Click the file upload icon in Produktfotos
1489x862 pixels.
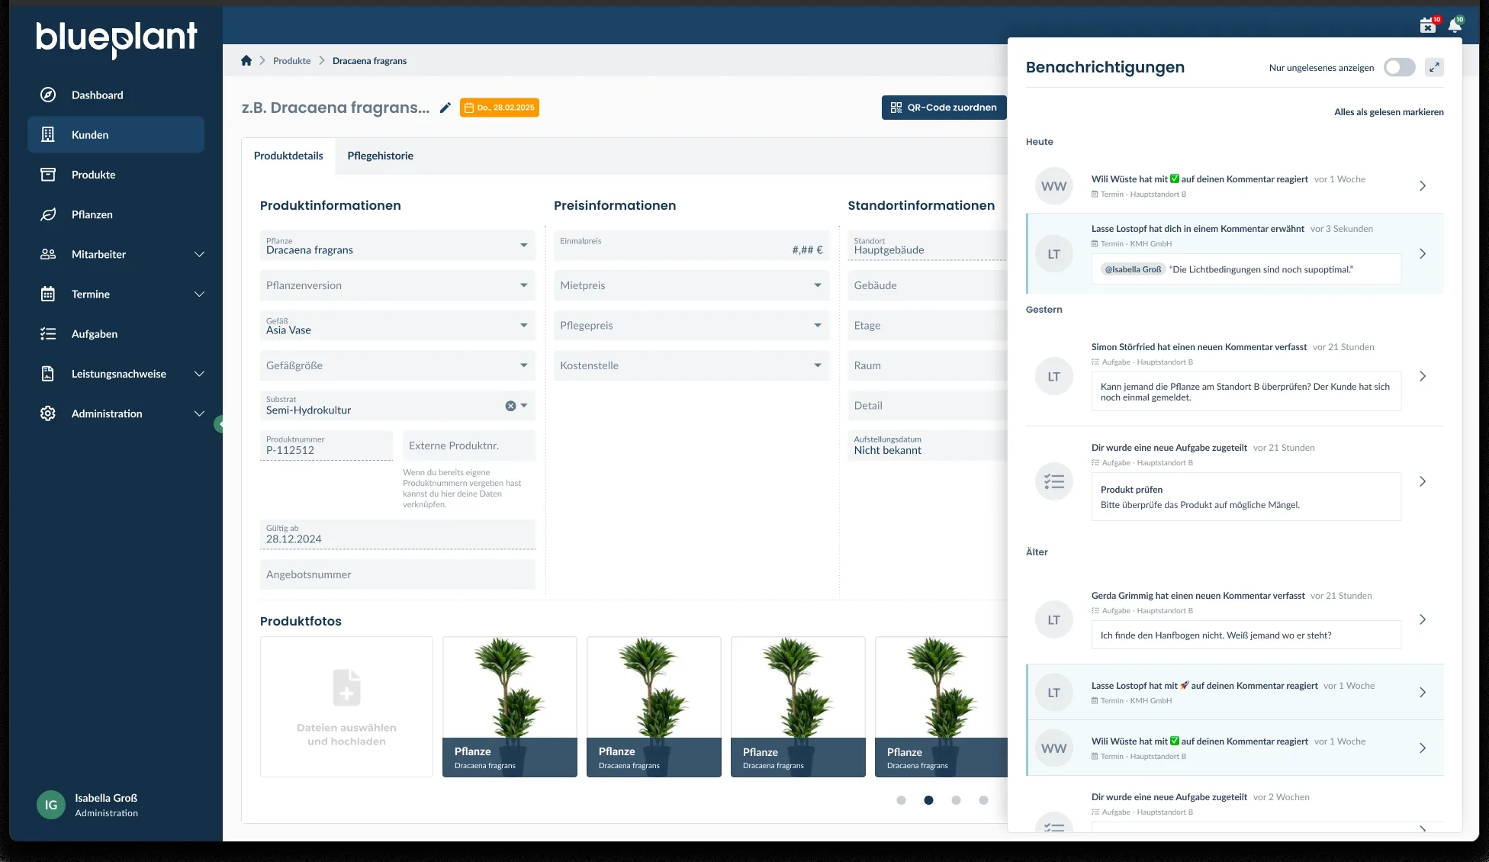point(346,687)
